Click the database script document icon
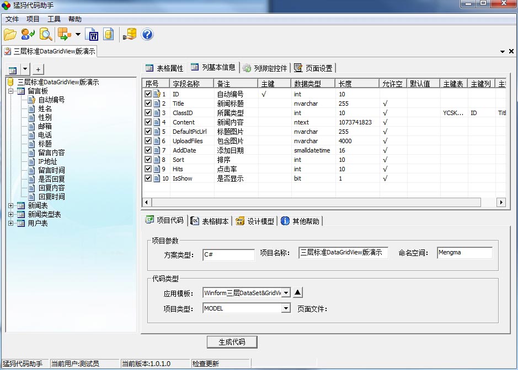Viewport: 518px width, 370px height. pyautogui.click(x=108, y=35)
